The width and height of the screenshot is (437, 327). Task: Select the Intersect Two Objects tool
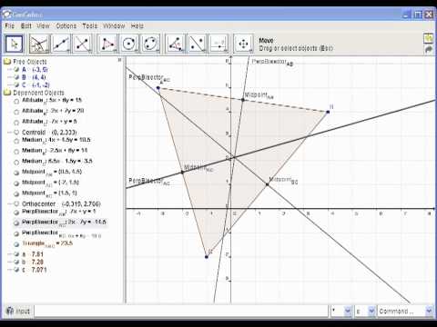(39, 44)
